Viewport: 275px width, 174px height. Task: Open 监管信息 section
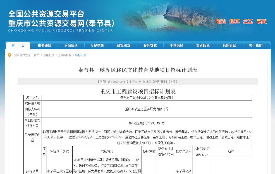pyautogui.click(x=203, y=45)
